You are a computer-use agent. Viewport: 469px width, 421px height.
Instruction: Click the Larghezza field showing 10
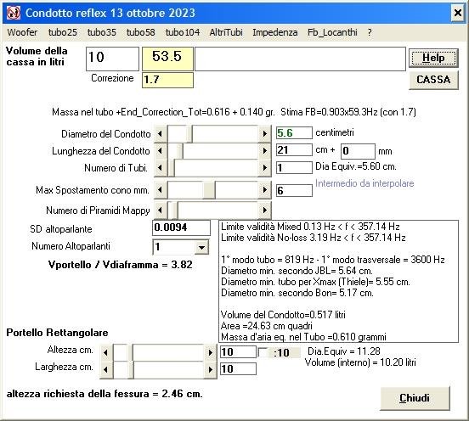(238, 369)
